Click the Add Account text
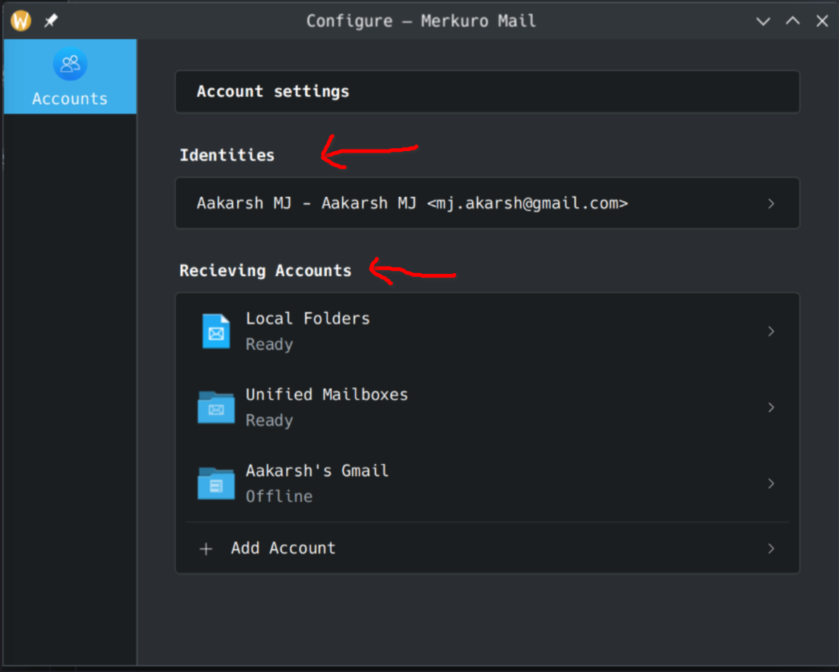This screenshot has height=672, width=839. tap(283, 548)
